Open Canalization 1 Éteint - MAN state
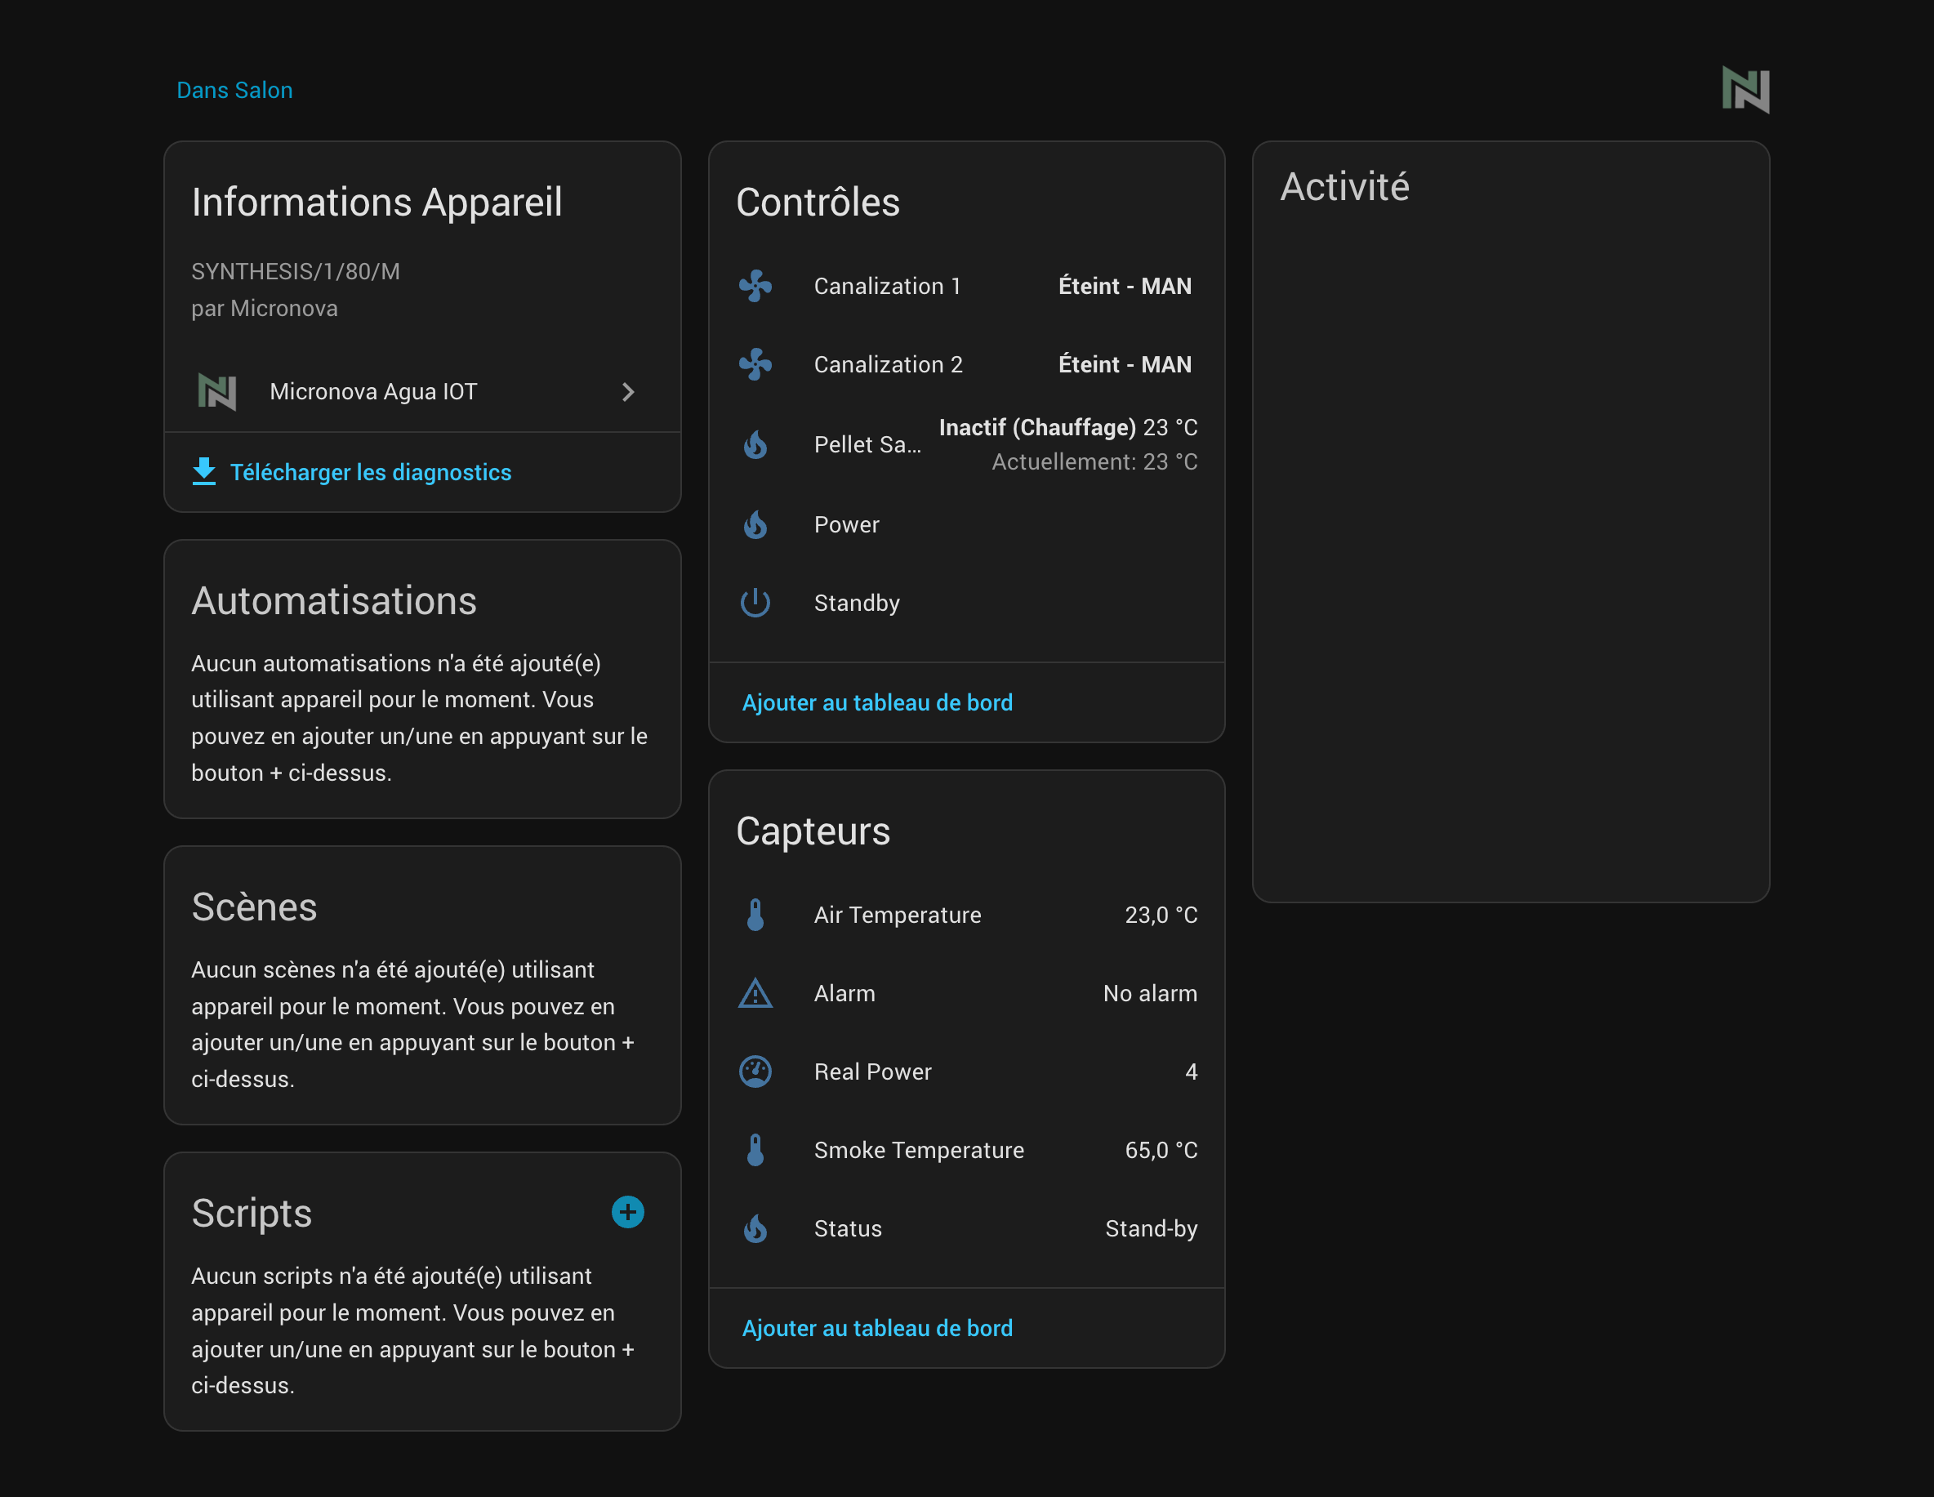 (x=1124, y=286)
